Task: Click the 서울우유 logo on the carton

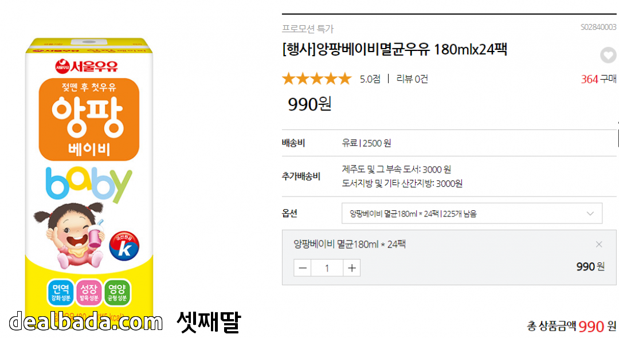Action: coord(86,66)
